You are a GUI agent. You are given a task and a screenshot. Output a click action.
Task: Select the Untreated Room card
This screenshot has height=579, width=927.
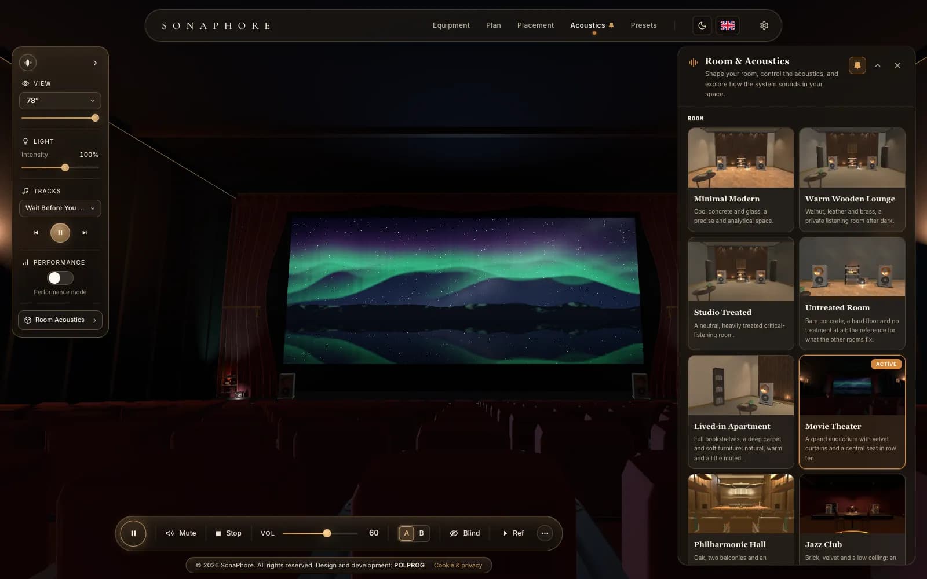(852, 293)
